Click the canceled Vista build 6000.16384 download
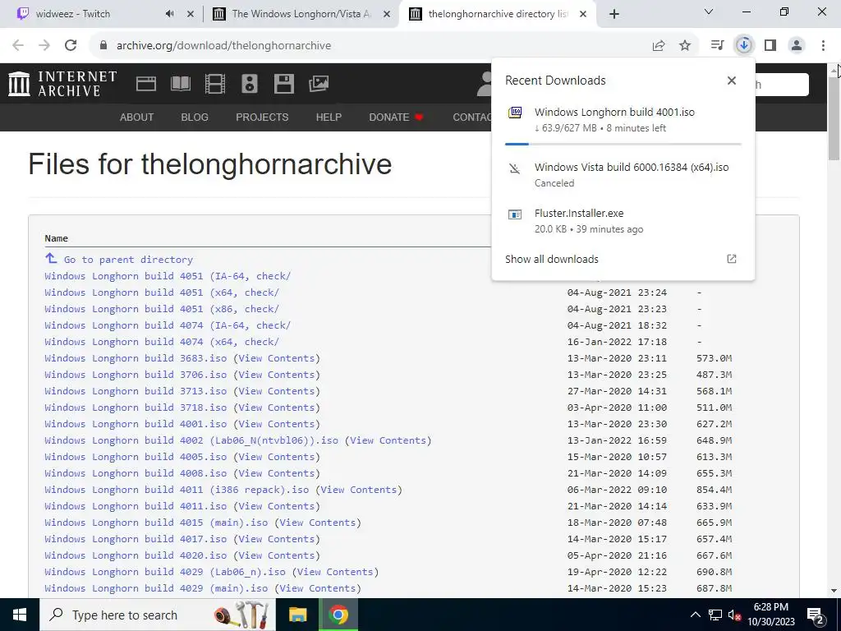This screenshot has height=631, width=841. pyautogui.click(x=623, y=174)
